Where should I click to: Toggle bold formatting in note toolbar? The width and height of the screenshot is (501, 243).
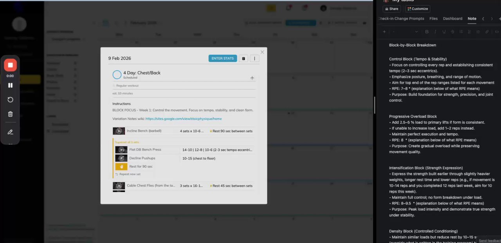[427, 32]
